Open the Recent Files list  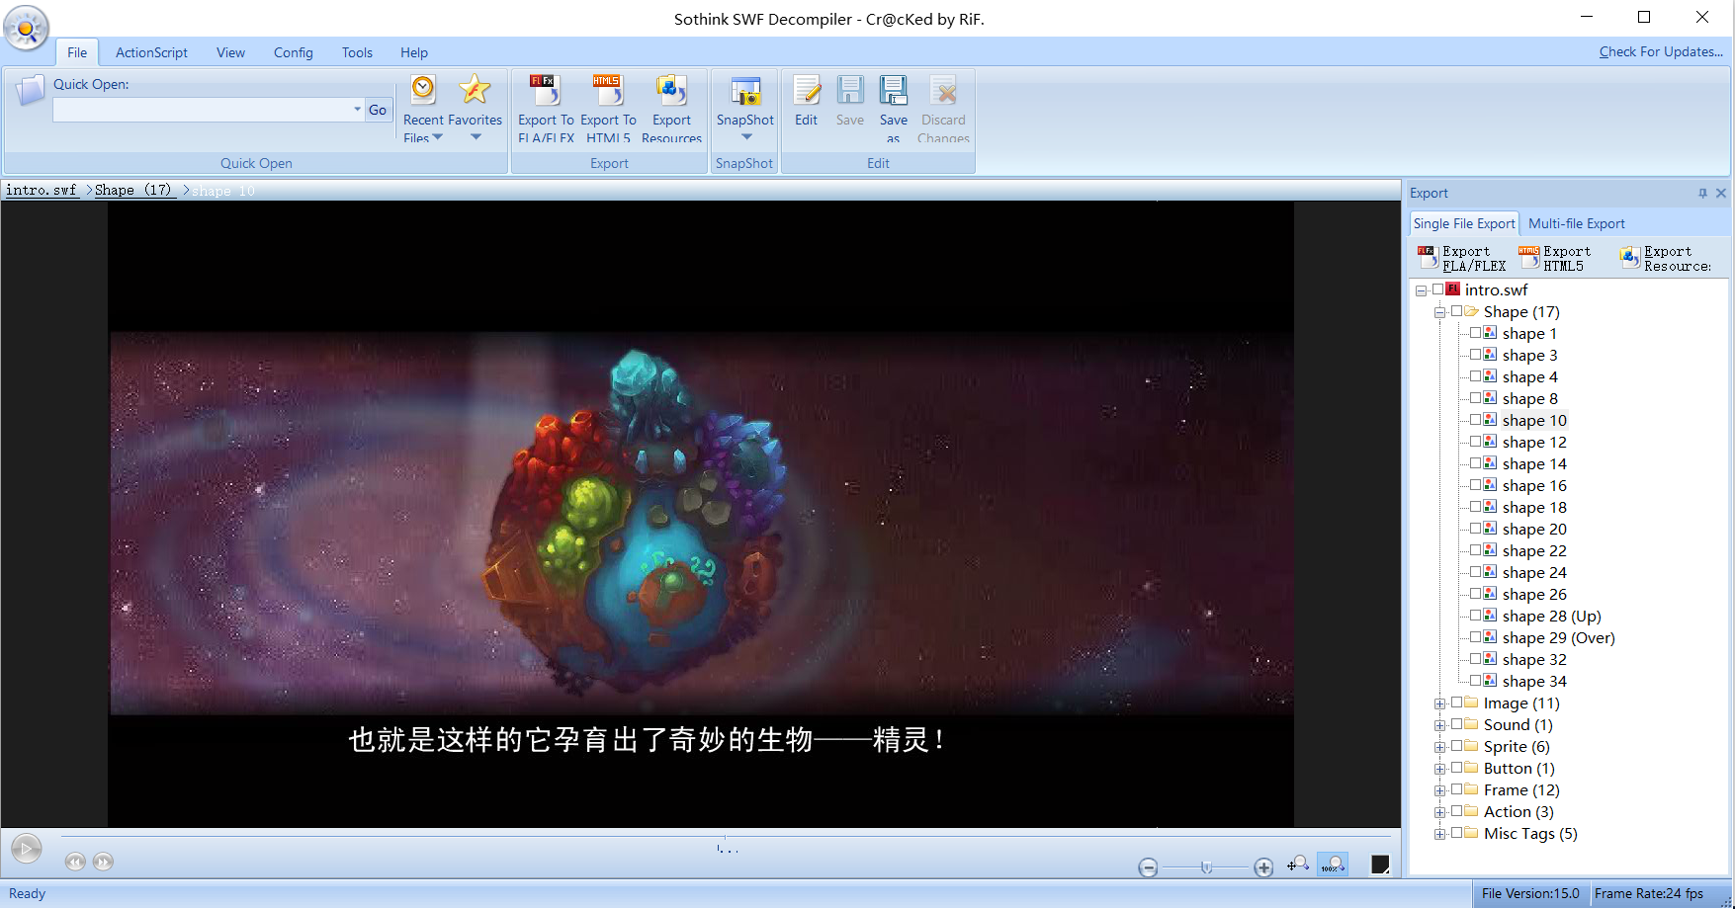point(423,108)
